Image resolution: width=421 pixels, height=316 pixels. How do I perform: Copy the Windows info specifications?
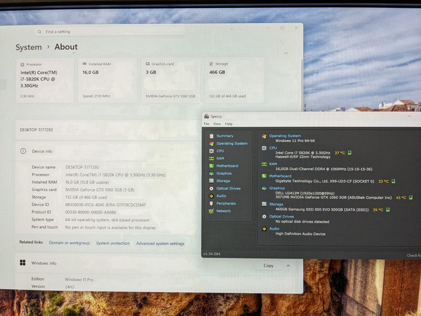(x=268, y=266)
